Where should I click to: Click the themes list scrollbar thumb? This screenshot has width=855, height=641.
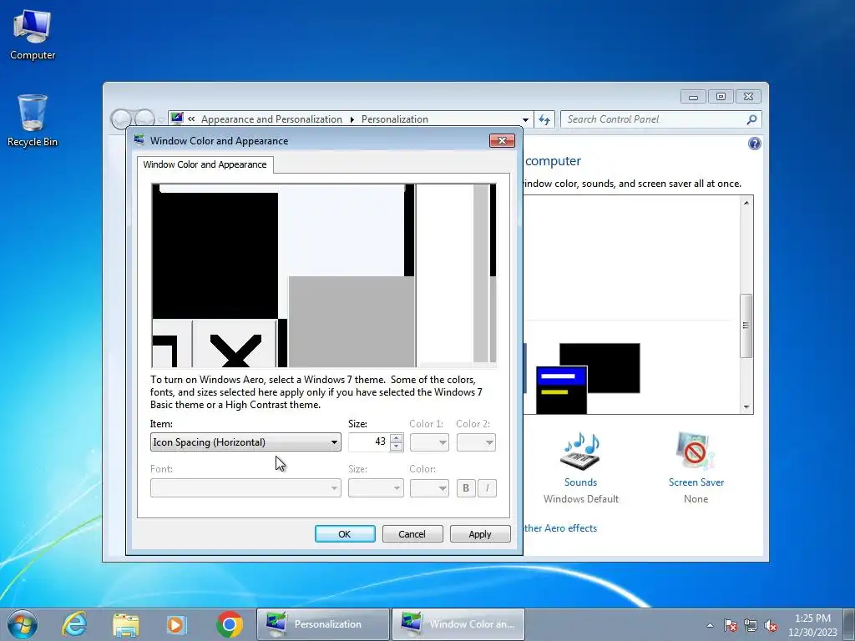pos(746,326)
